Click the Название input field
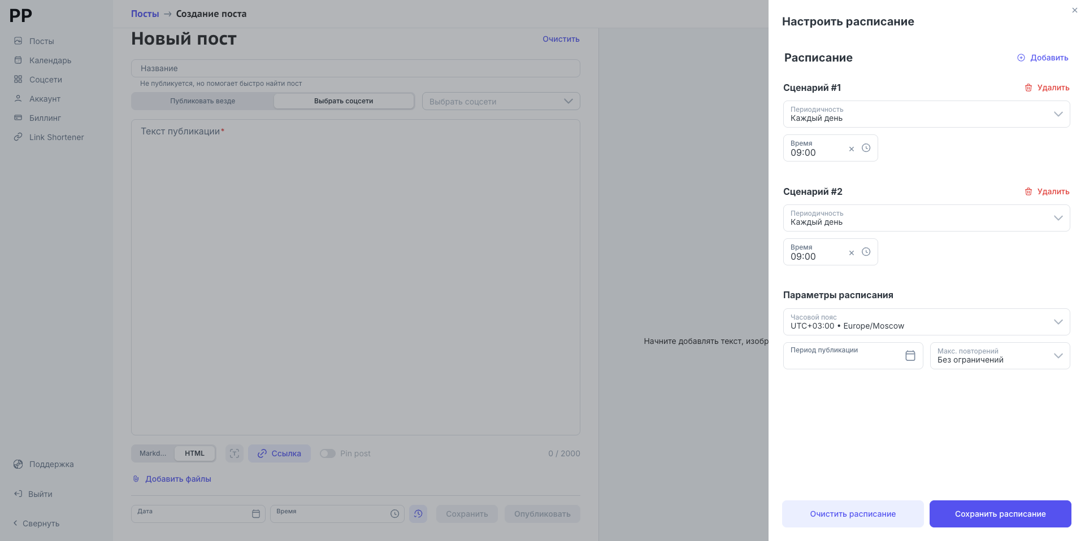 pos(355,68)
